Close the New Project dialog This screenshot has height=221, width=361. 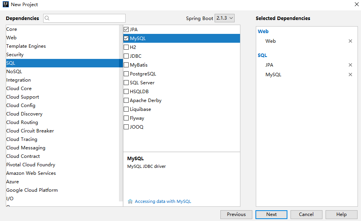pyautogui.click(x=356, y=4)
